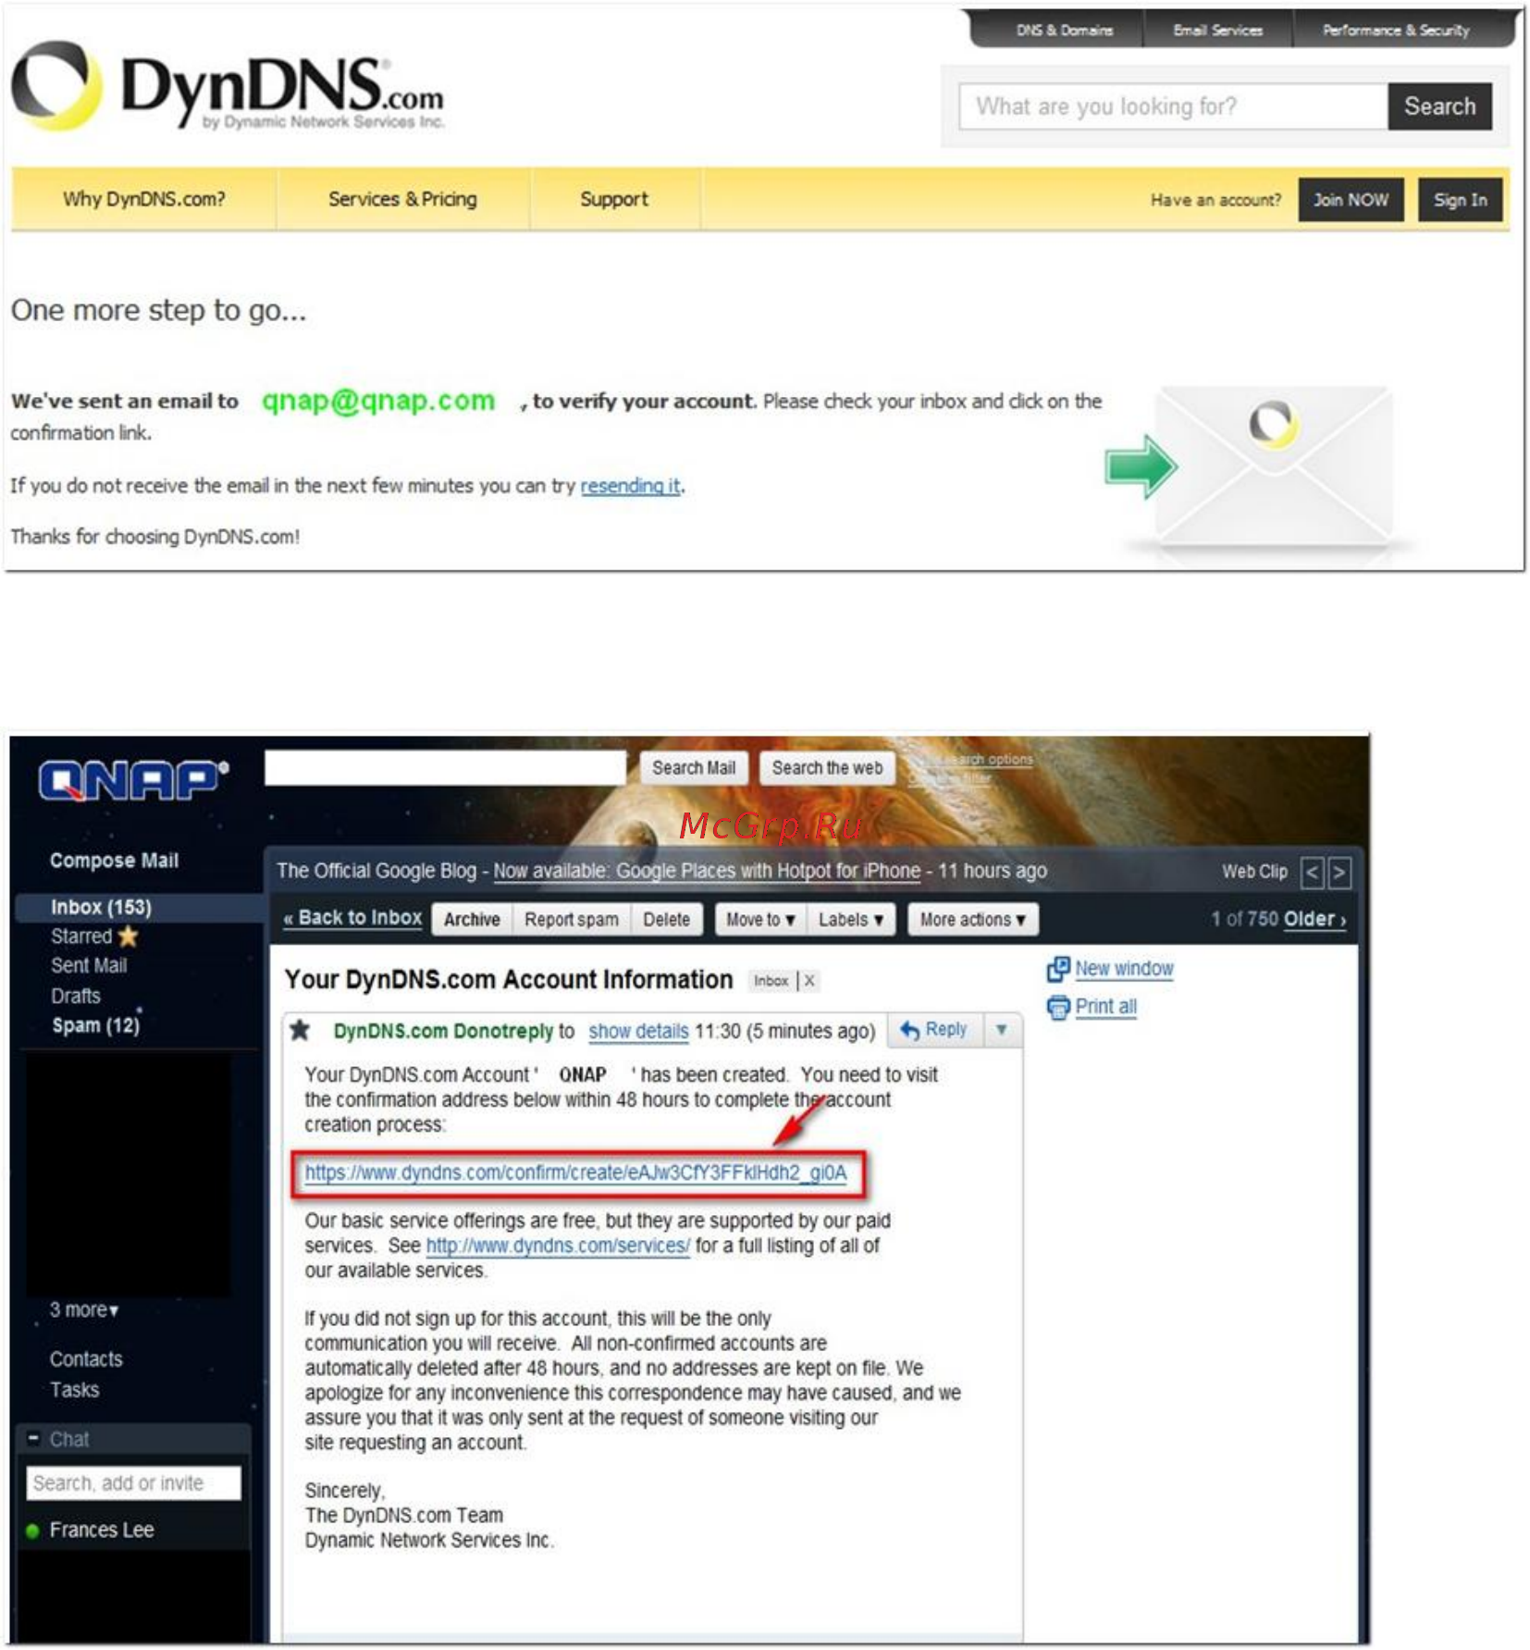Screen dimensions: 1530x1650
Task: Go Back to Inbox
Action: tap(352, 918)
